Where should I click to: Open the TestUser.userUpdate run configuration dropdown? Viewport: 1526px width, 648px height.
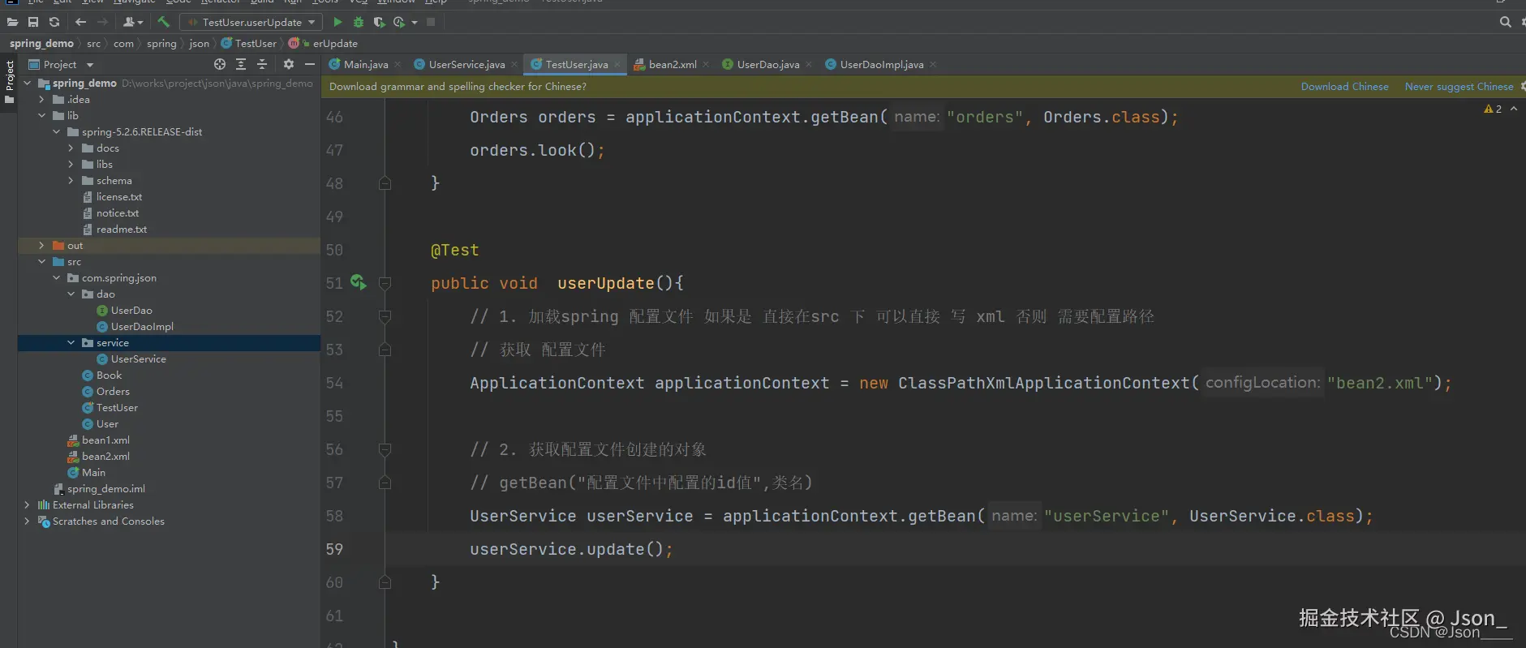coord(251,22)
